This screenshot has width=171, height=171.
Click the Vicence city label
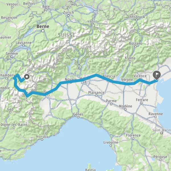click(x=140, y=76)
